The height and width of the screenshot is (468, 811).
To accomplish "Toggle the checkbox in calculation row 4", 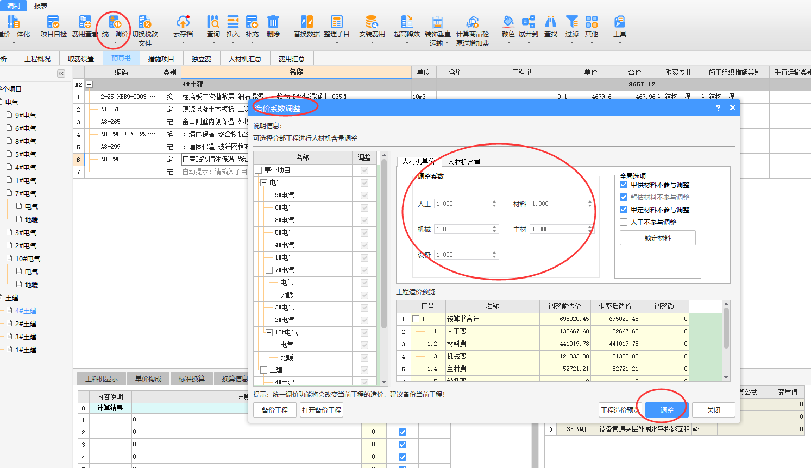I will click(403, 457).
